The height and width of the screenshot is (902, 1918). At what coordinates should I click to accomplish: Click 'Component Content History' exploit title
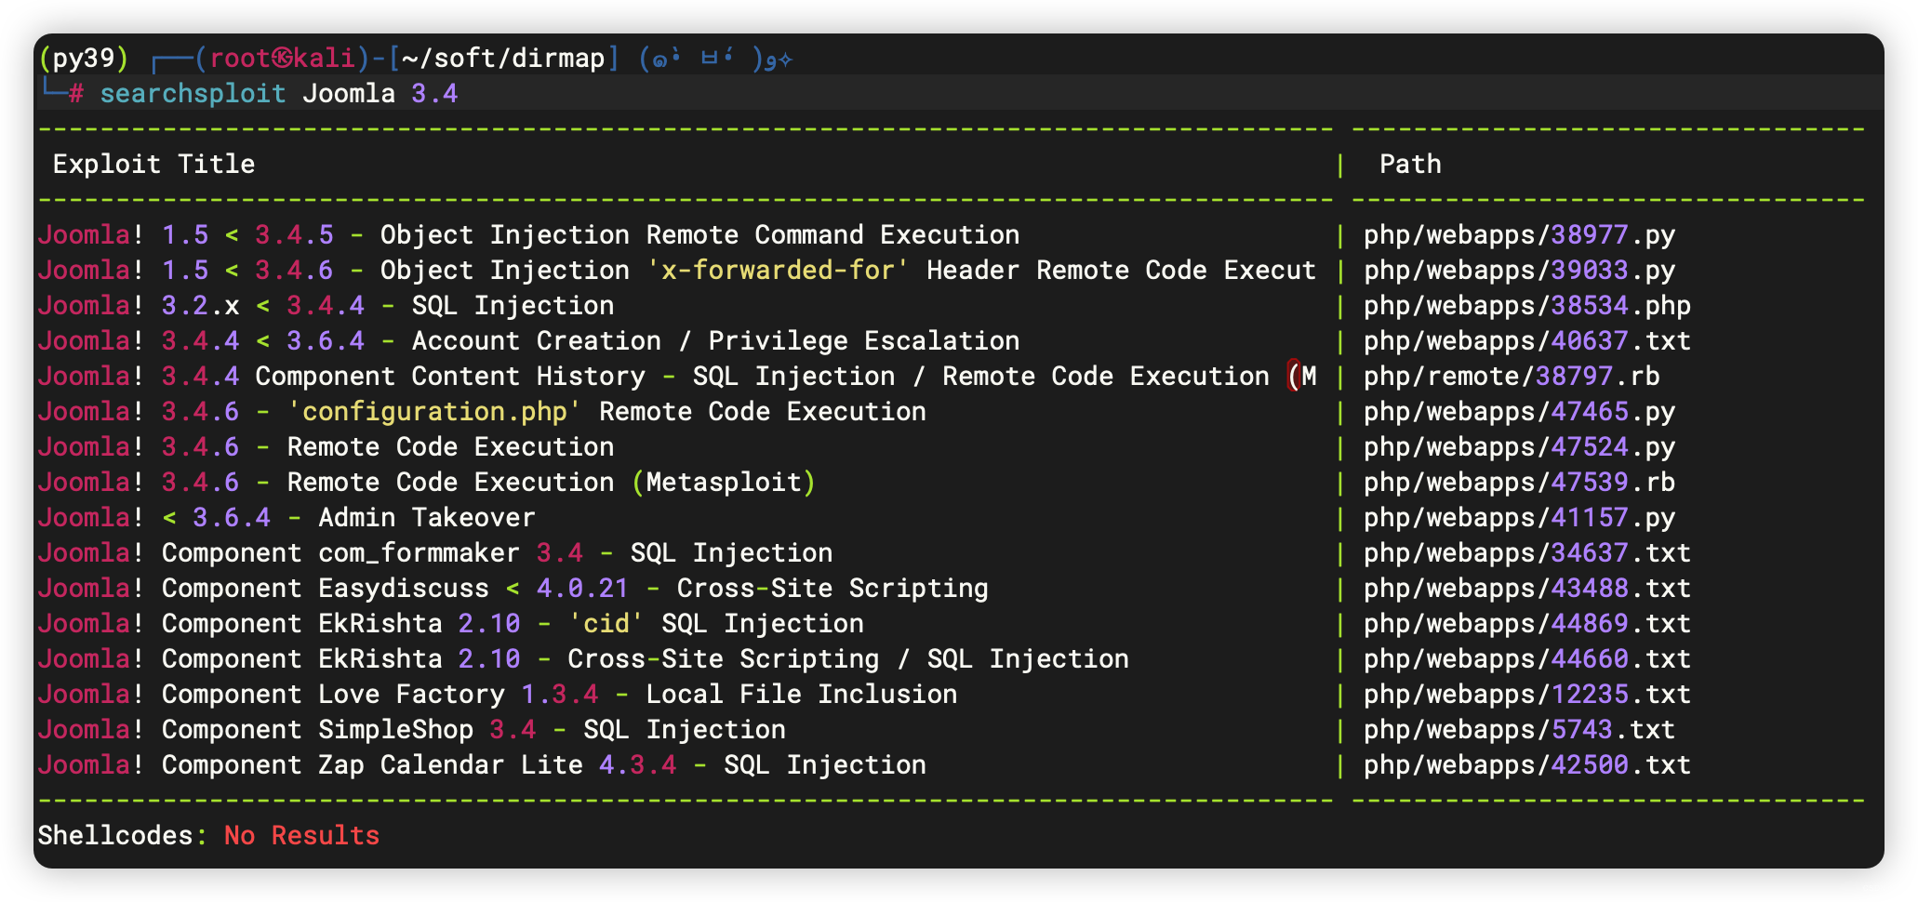[450, 377]
